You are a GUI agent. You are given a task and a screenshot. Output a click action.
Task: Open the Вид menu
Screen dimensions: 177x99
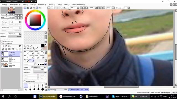pos(60,5)
